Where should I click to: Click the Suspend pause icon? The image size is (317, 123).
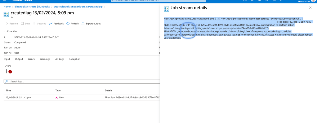34,24
